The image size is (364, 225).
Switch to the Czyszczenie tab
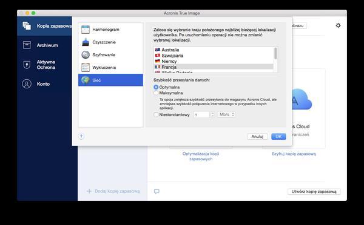tap(110, 42)
